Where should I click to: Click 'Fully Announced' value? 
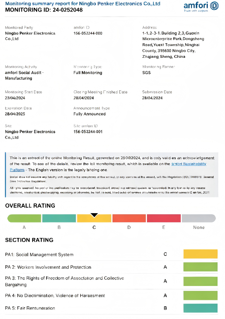point(89,114)
